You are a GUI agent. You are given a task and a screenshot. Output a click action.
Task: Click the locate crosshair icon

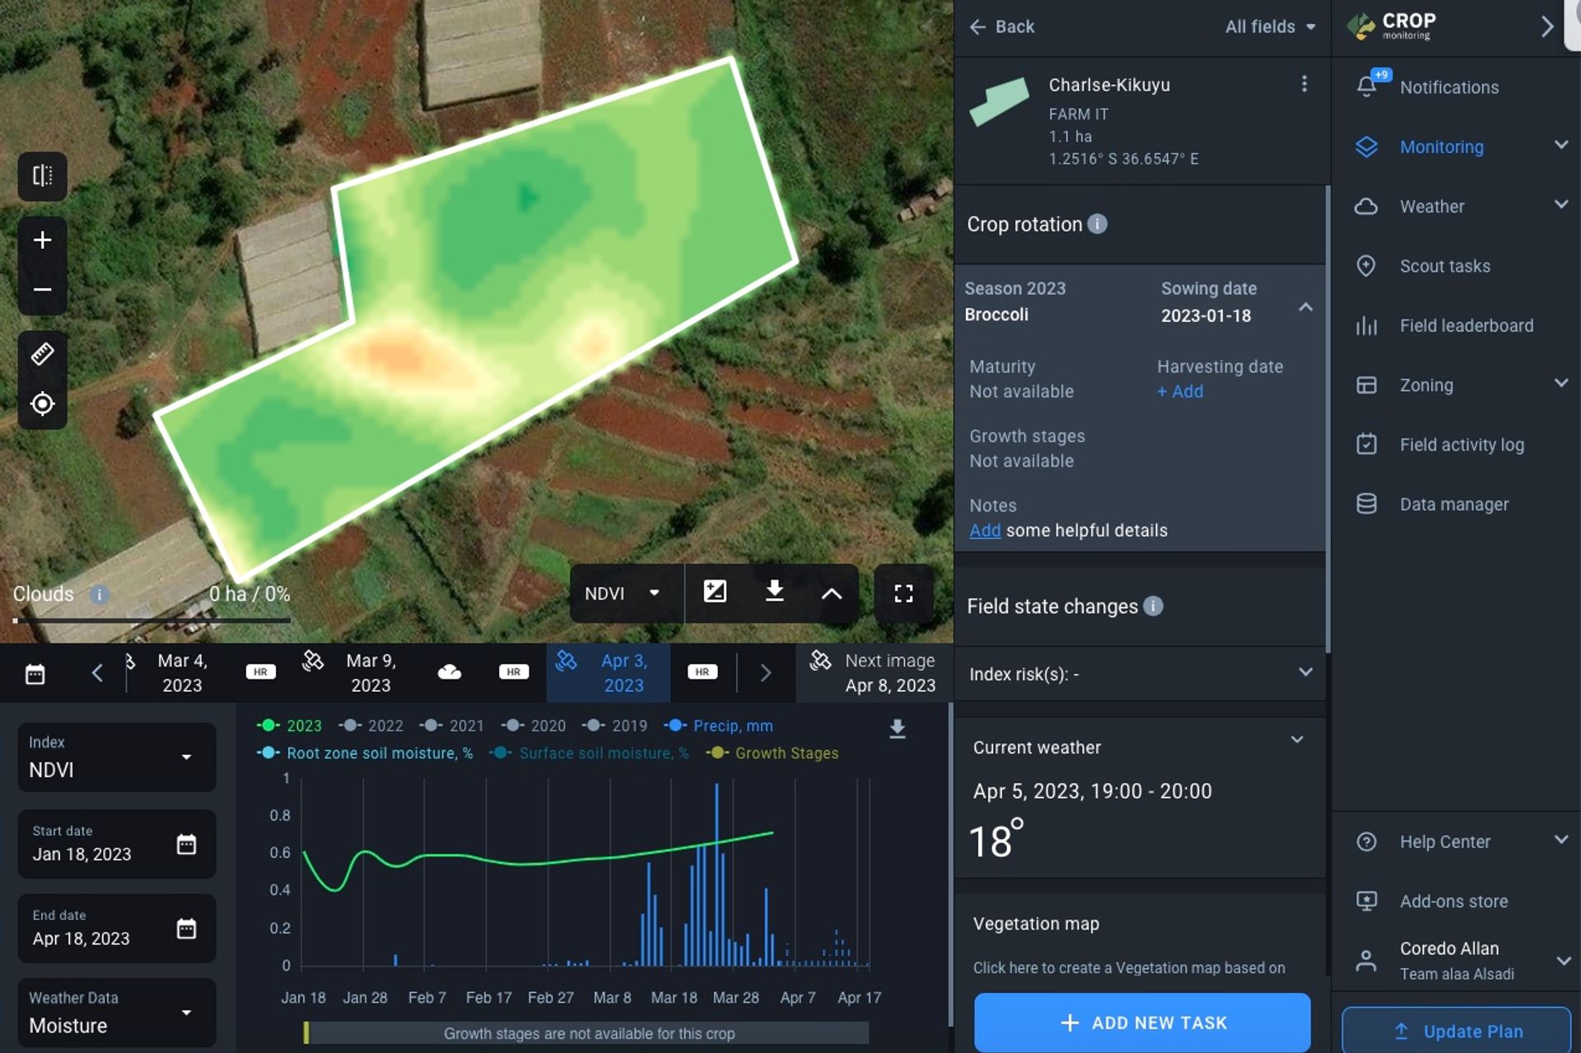click(42, 403)
